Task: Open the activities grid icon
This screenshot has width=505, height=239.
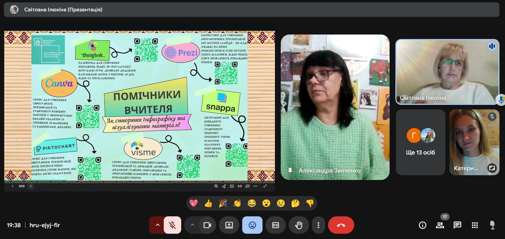Action: [475, 225]
